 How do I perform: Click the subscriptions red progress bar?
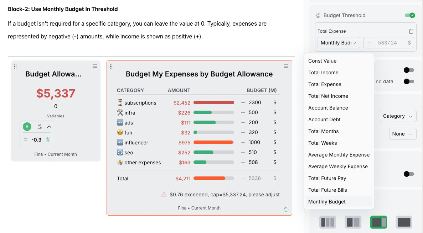(214, 102)
